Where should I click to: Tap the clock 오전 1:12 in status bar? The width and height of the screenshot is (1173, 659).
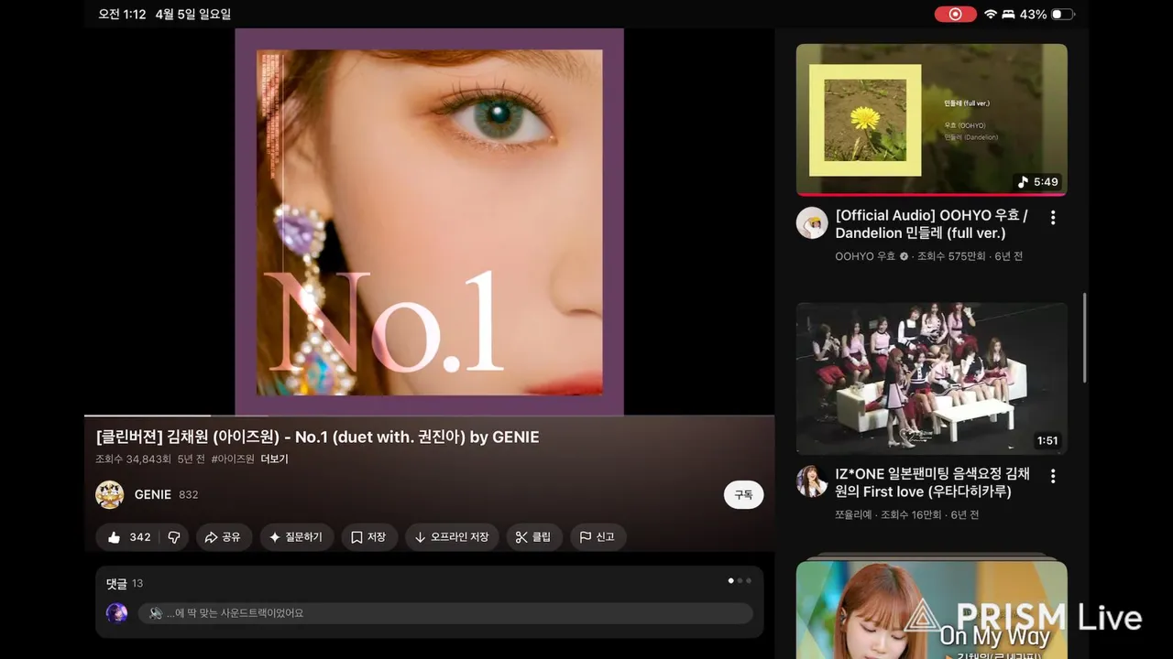point(122,15)
